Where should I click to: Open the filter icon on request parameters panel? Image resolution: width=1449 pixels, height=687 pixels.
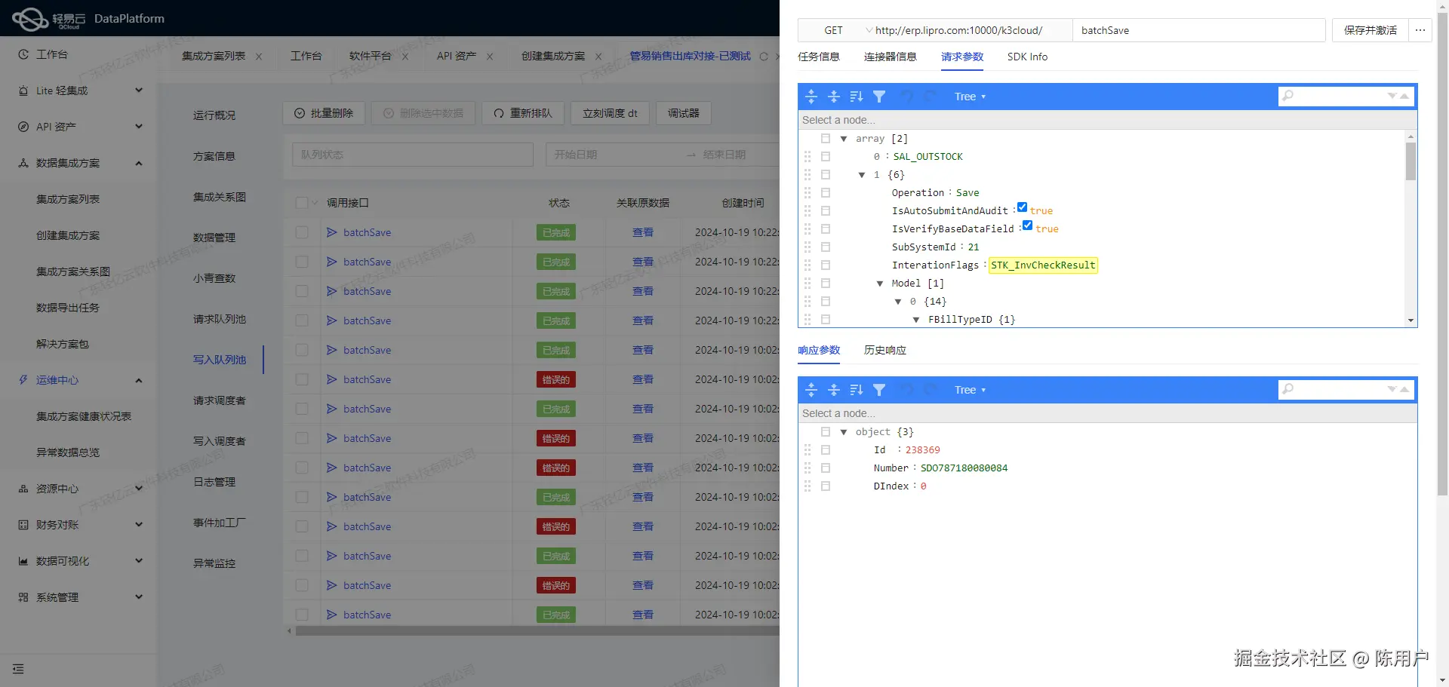(x=879, y=96)
